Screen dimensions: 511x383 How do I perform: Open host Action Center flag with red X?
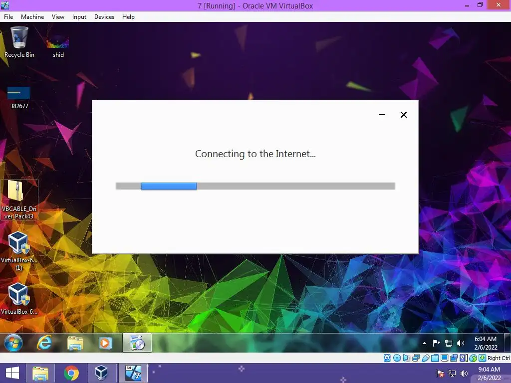click(440, 374)
